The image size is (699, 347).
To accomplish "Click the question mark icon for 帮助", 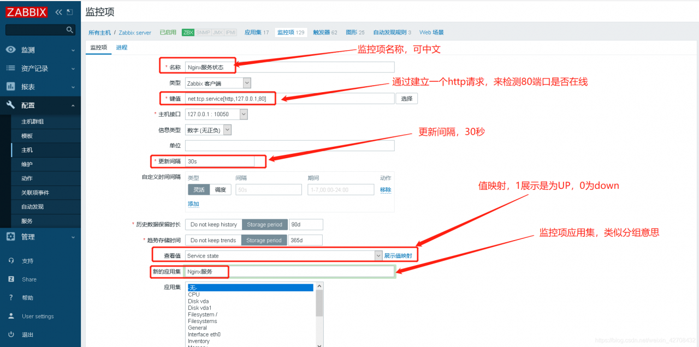I will click(11, 297).
